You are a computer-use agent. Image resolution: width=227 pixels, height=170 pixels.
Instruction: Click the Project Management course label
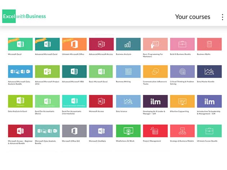[152, 141]
